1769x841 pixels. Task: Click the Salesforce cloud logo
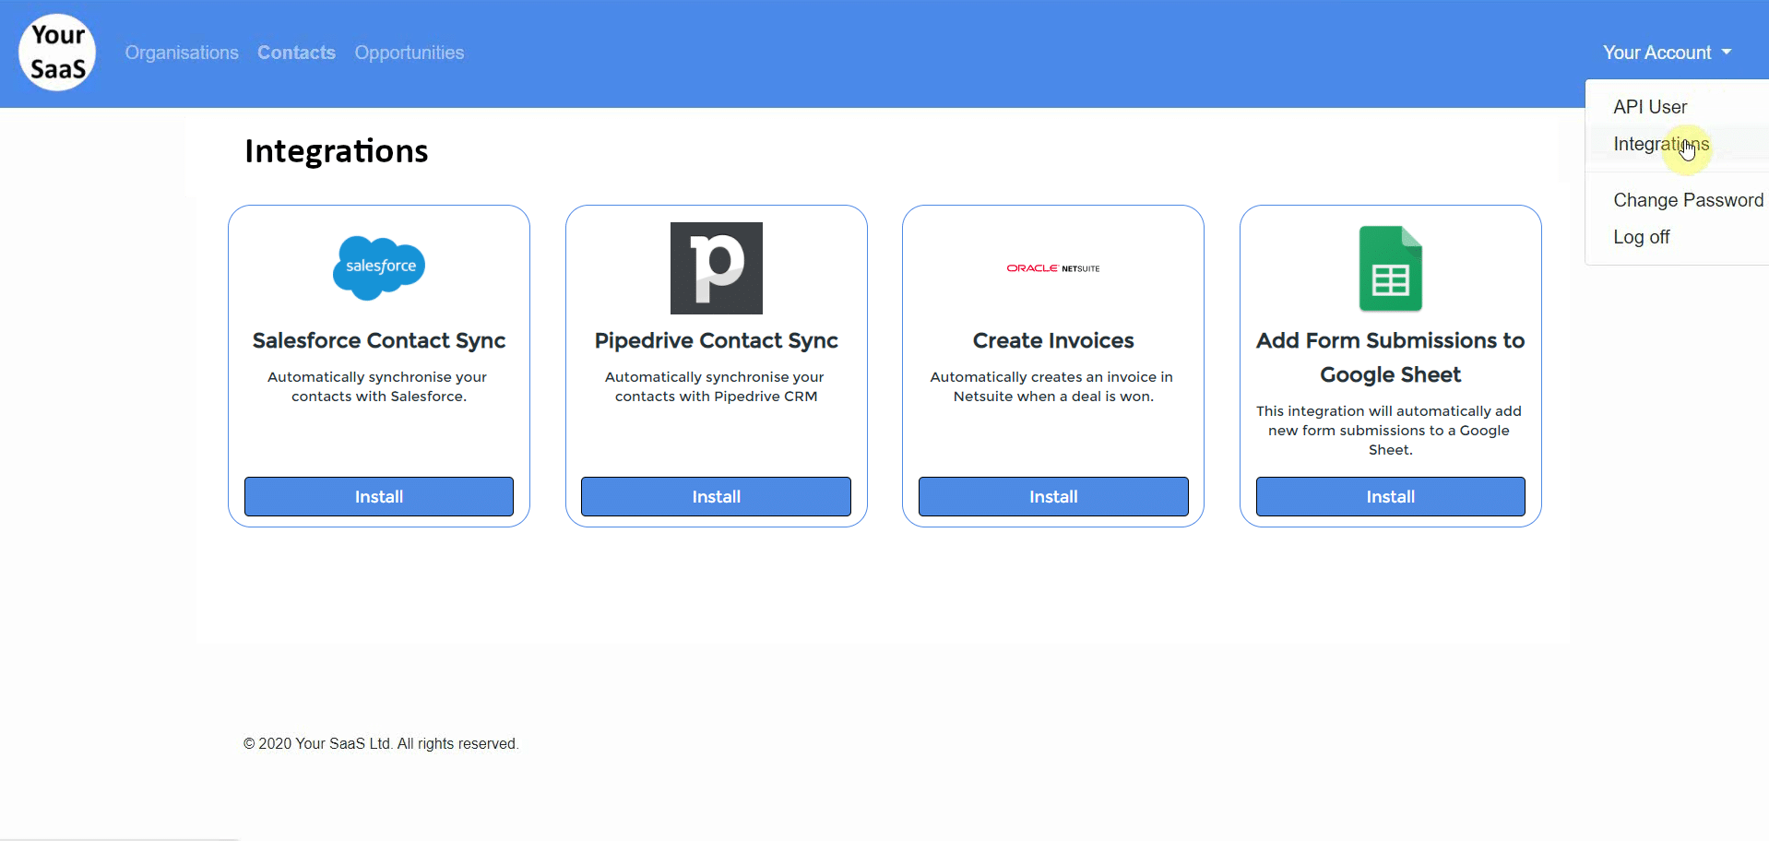(x=379, y=267)
